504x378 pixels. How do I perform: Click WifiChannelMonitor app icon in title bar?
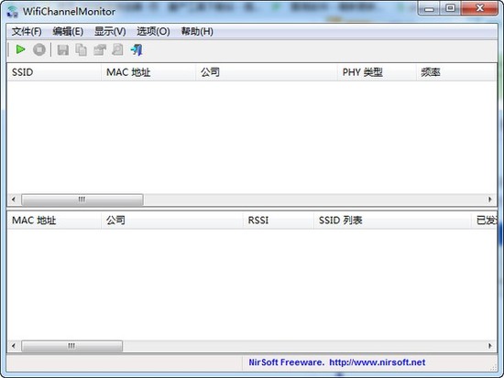[x=12, y=12]
